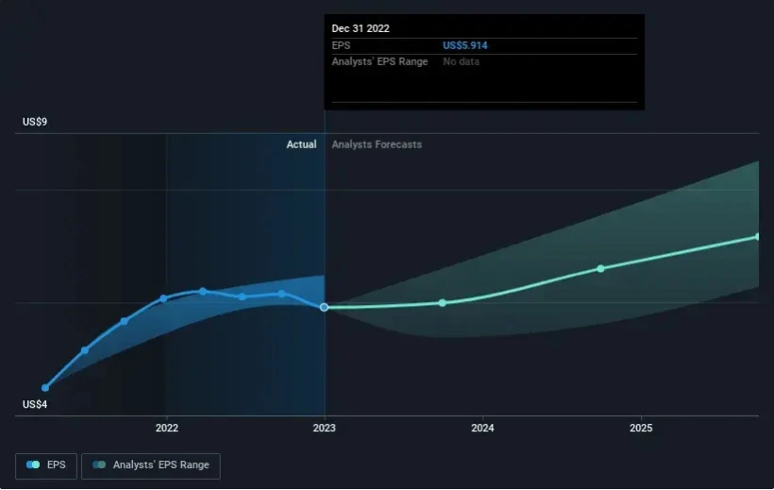Select the highlighted Dec 31 2022 data point
774x490 pixels.
click(x=325, y=307)
